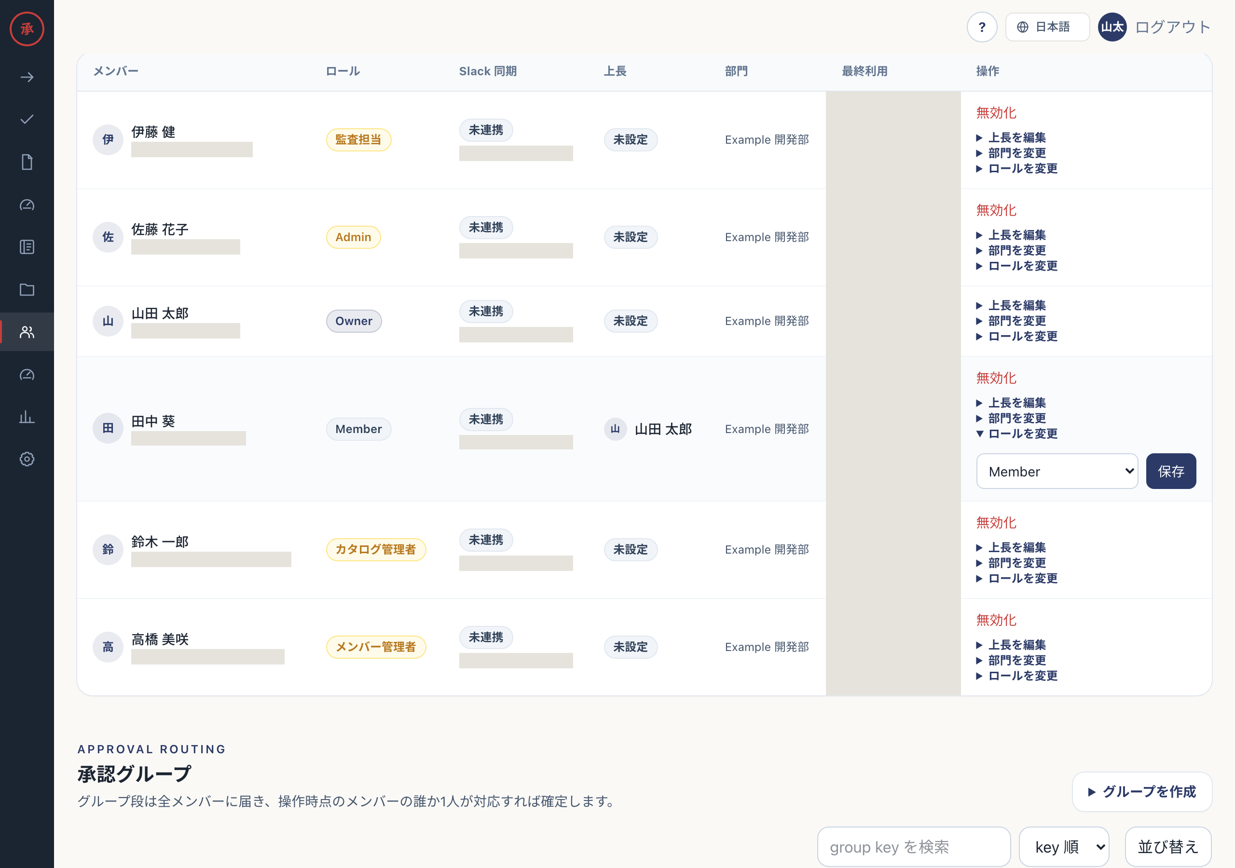Expand 上長を編集 for 伊藤 健

tap(1011, 138)
